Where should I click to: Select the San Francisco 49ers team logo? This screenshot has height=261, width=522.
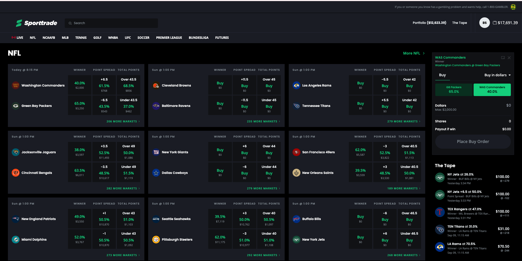click(296, 152)
